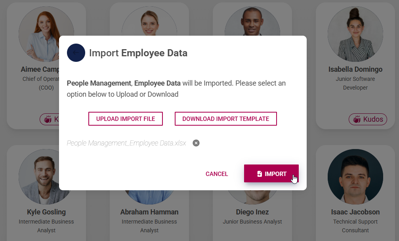Viewport: 399px width, 241px height.
Task: Cancel the employee data import
Action: pyautogui.click(x=217, y=174)
